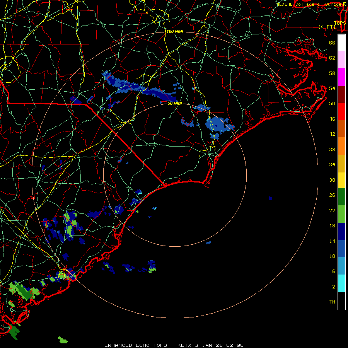The height and width of the screenshot is (348, 348).
Task: Click the '[K FT]' units label
Action: [x=327, y=27]
